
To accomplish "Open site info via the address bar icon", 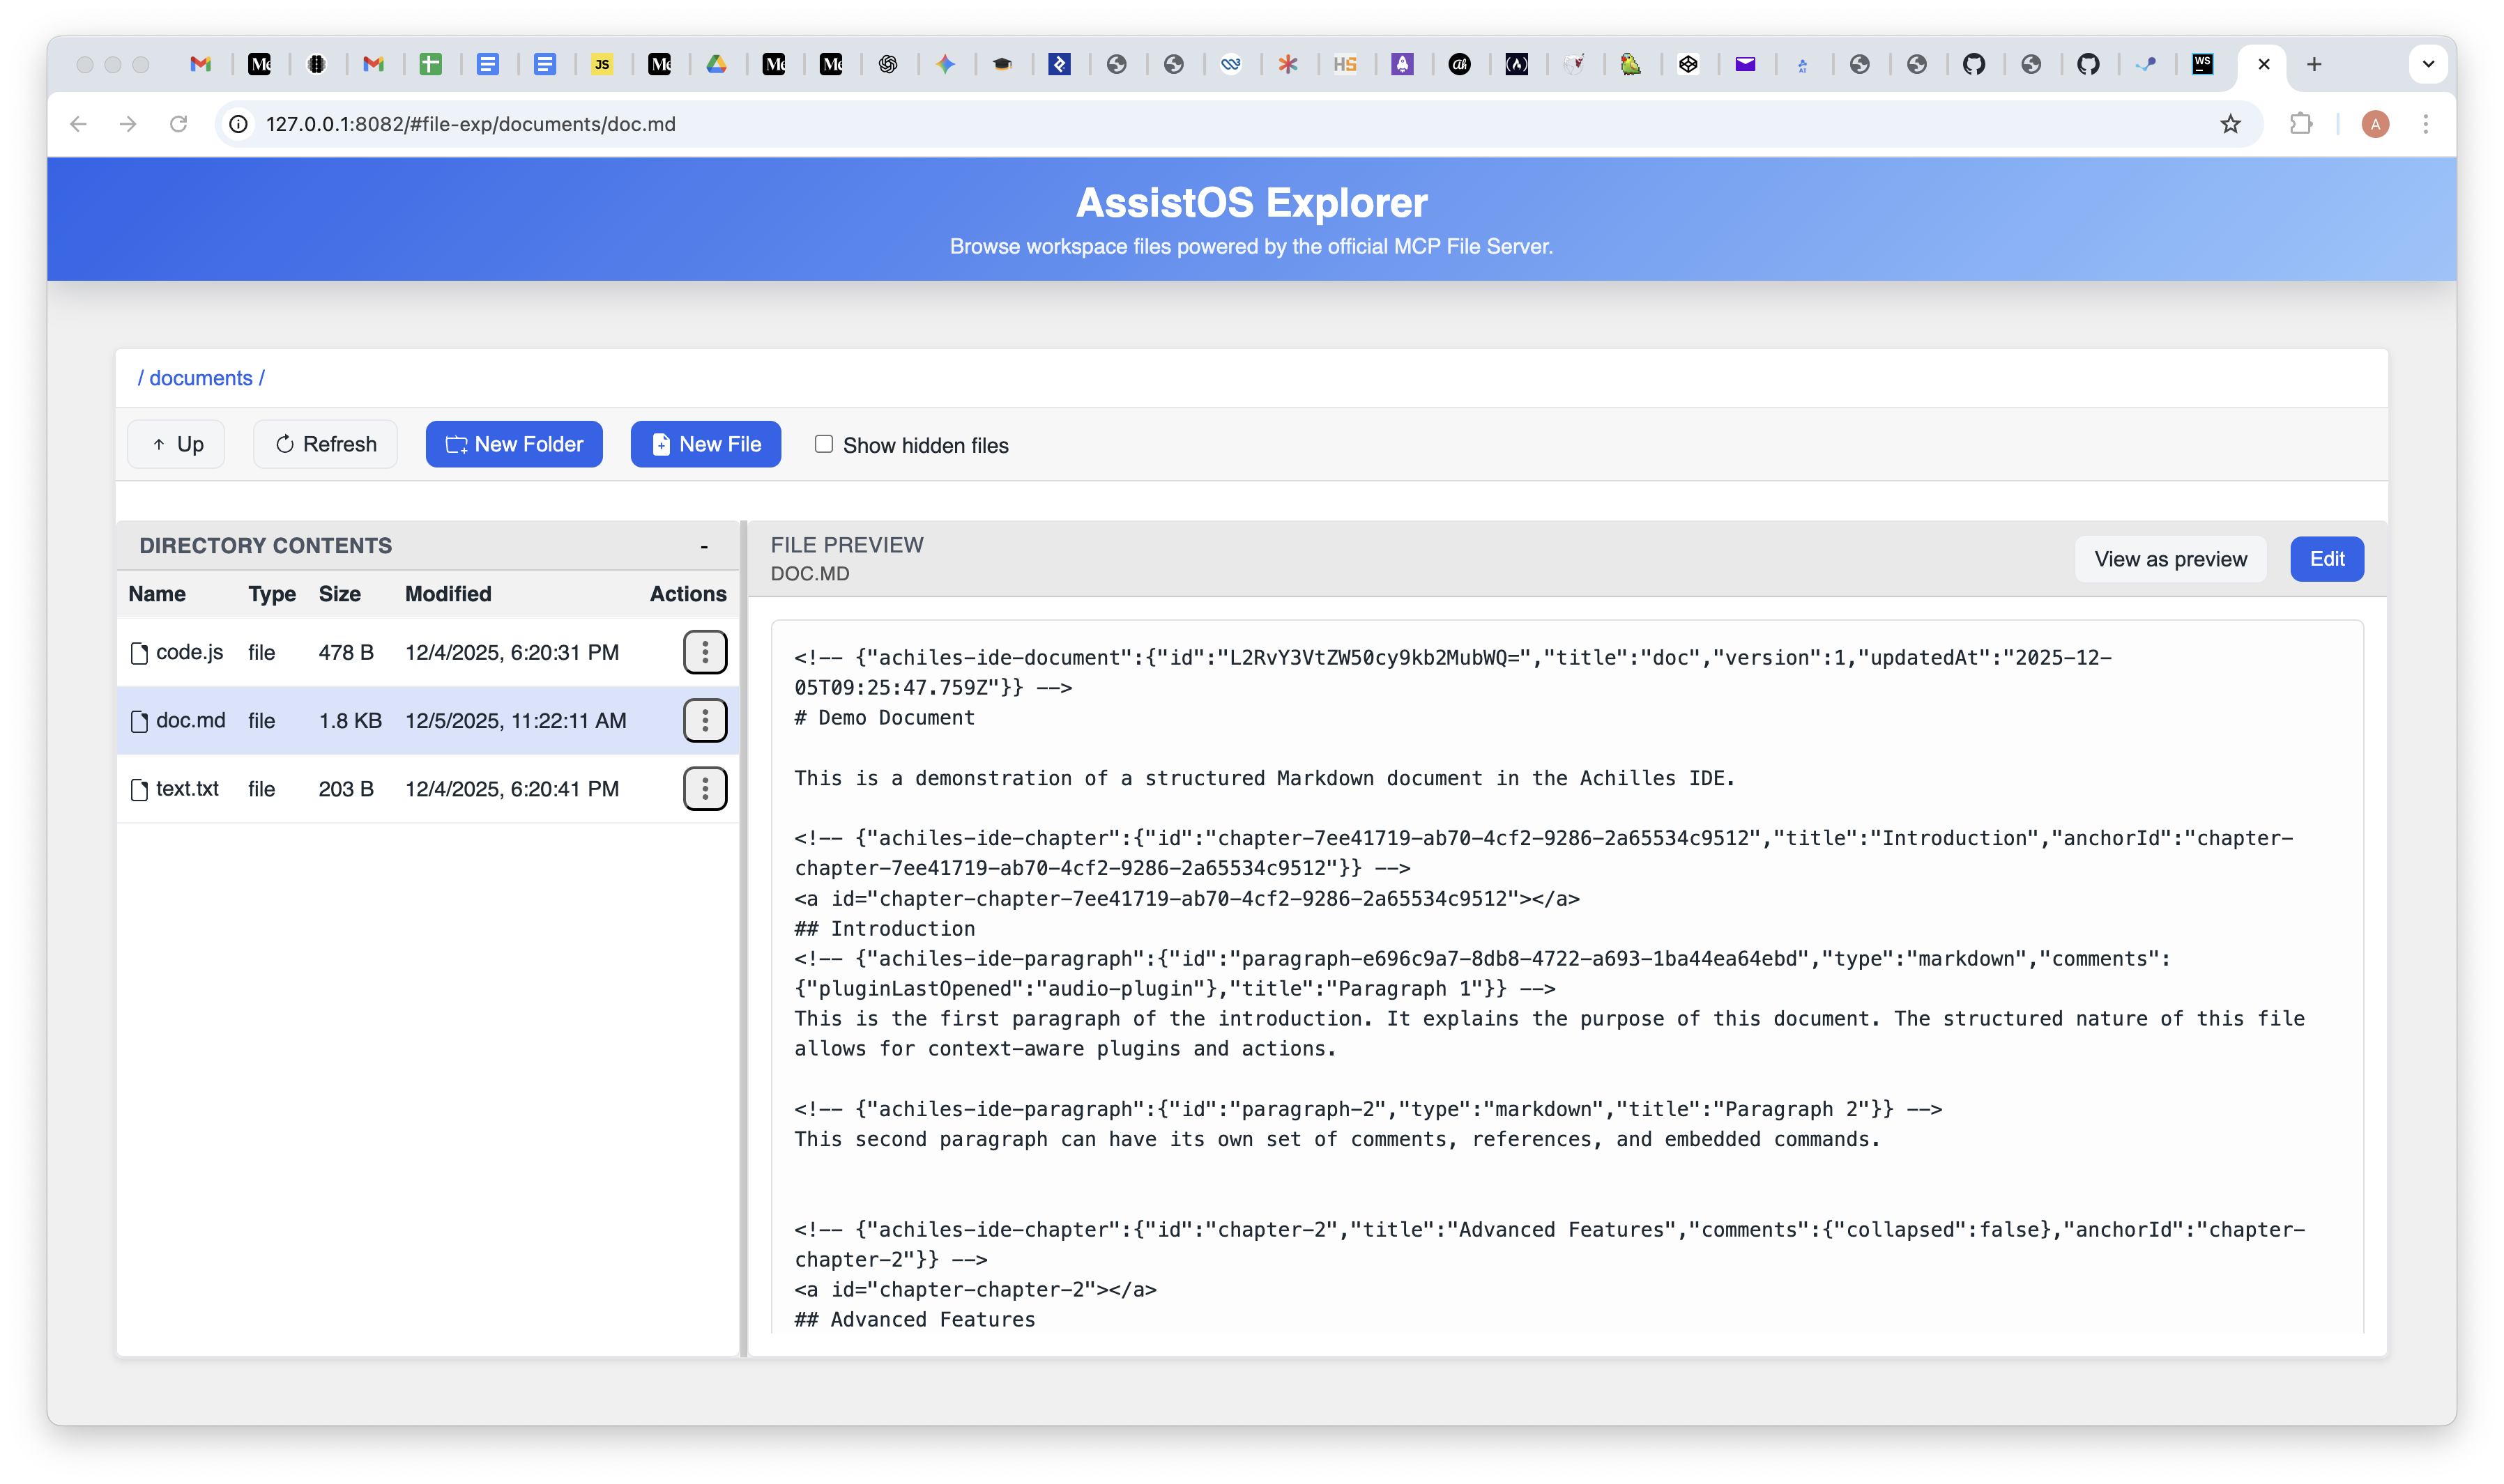I will click(x=237, y=124).
